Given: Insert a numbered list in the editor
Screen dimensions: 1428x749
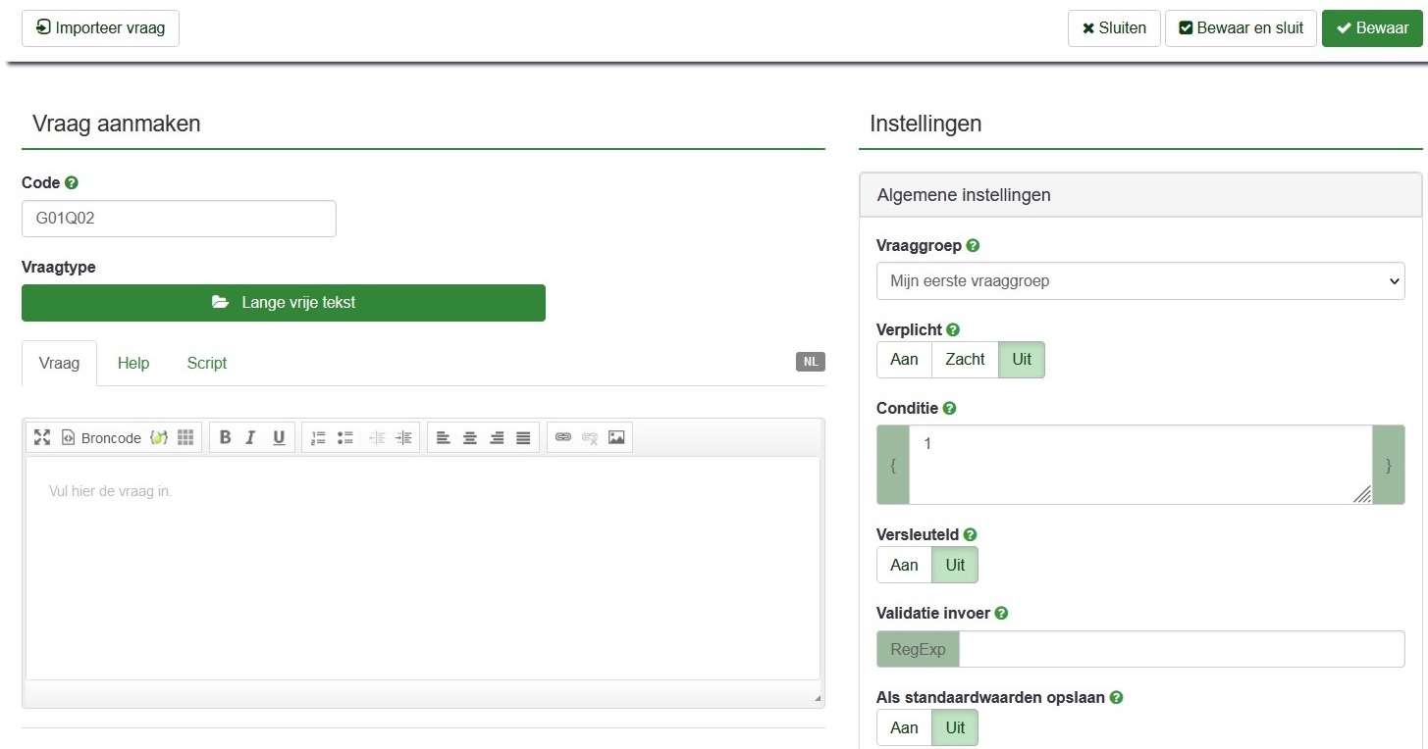Looking at the screenshot, I should 318,437.
